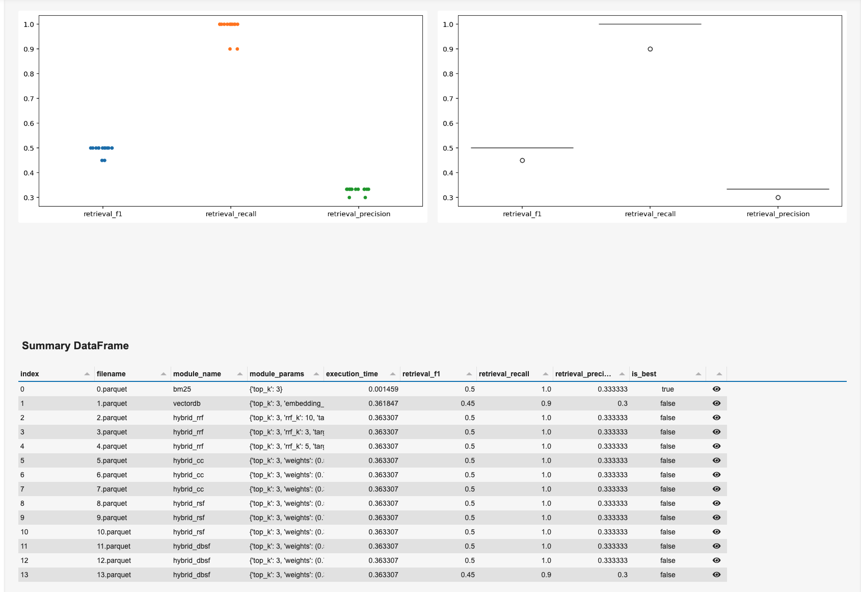Sort table by index column arrow
The width and height of the screenshot is (861, 592).
tap(87, 374)
